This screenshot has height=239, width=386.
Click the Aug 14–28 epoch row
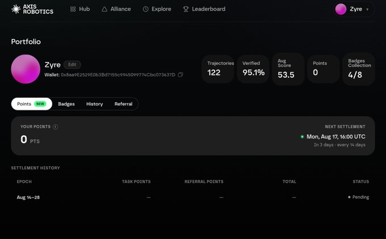point(193,197)
